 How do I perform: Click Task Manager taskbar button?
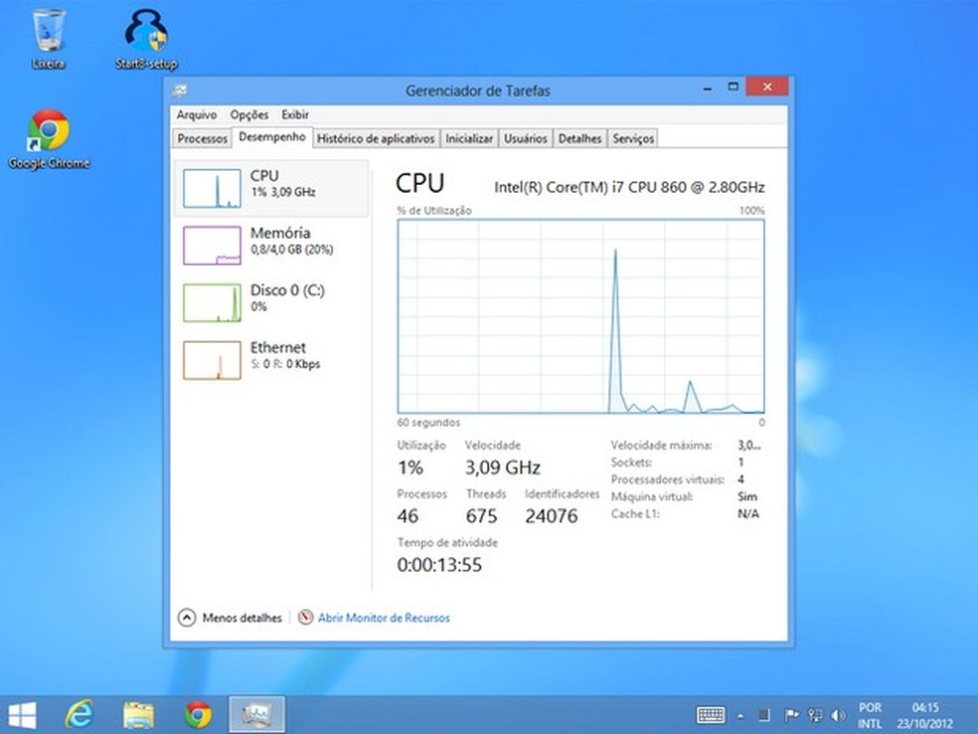point(257,715)
